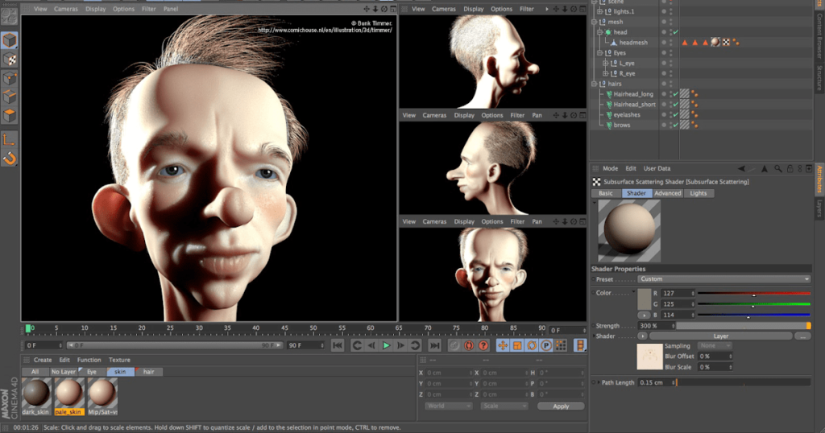This screenshot has width=825, height=433.
Task: Open Mode menu in Attributes panel
Action: [610, 169]
